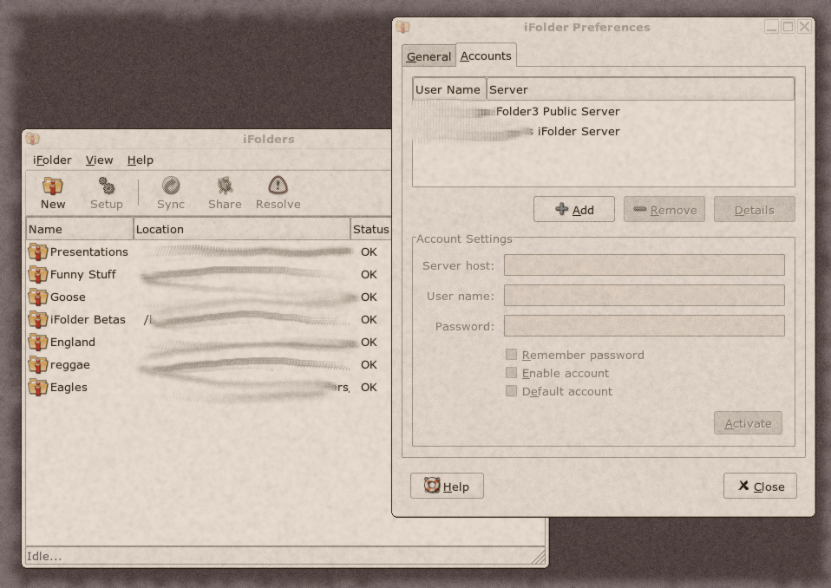Click the Add account button
831x588 pixels.
(574, 210)
